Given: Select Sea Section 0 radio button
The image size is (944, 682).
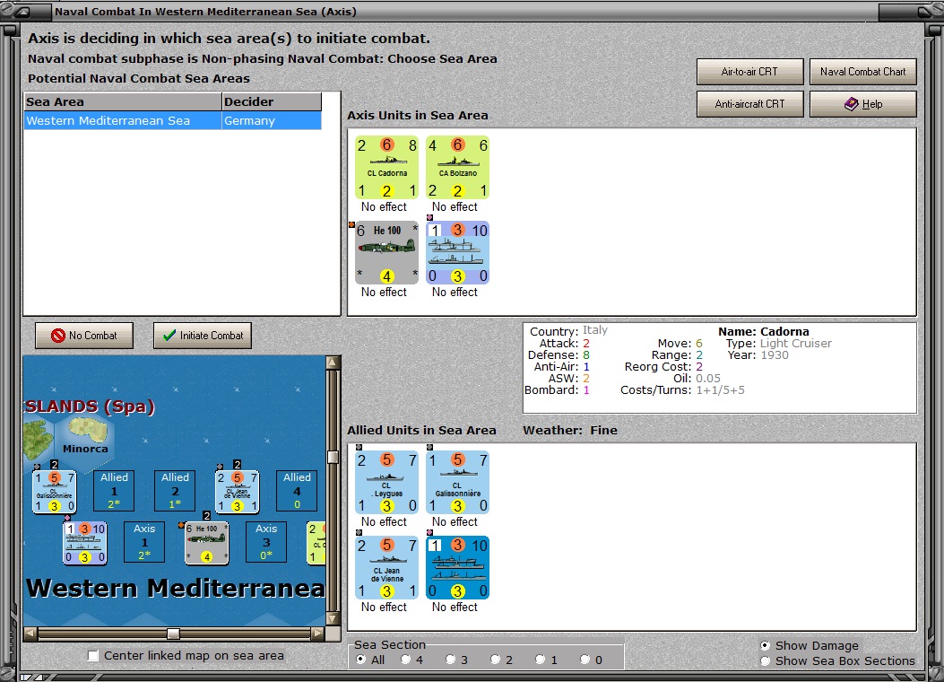Looking at the screenshot, I should 585,660.
